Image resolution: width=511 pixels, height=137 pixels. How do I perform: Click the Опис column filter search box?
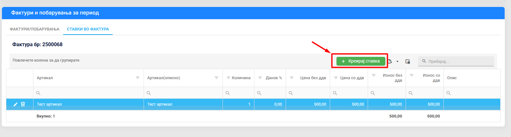point(473,93)
